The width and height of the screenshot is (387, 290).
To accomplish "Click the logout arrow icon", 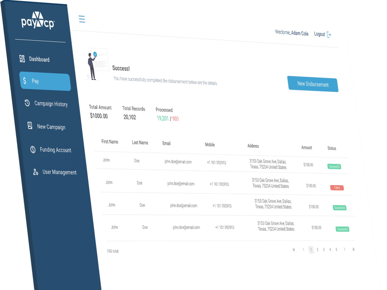I will click(x=329, y=34).
